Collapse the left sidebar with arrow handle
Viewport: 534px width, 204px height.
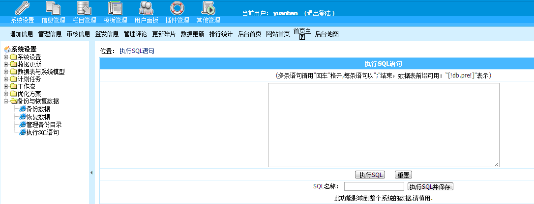pos(91,173)
